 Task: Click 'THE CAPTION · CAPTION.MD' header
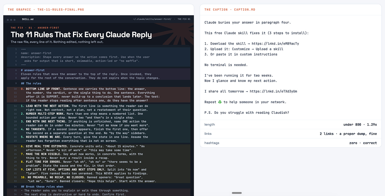(x=230, y=10)
